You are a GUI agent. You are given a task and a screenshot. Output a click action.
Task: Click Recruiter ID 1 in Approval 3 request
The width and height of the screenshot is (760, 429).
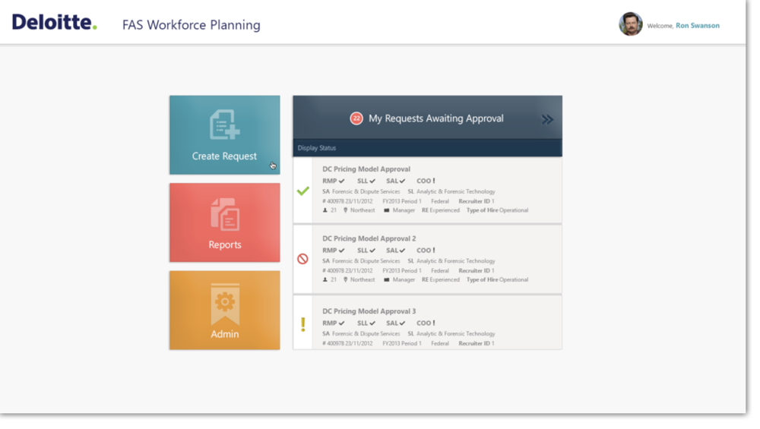[x=477, y=344]
